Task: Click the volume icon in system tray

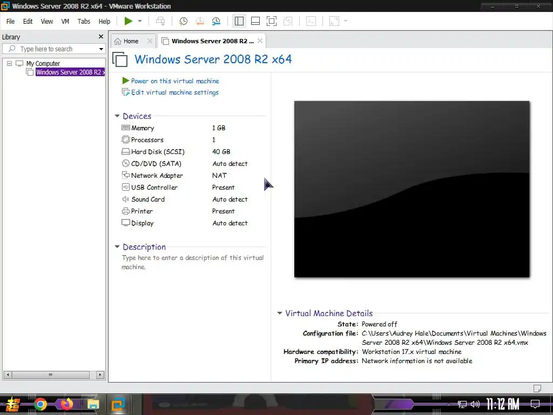Action: (x=475, y=404)
